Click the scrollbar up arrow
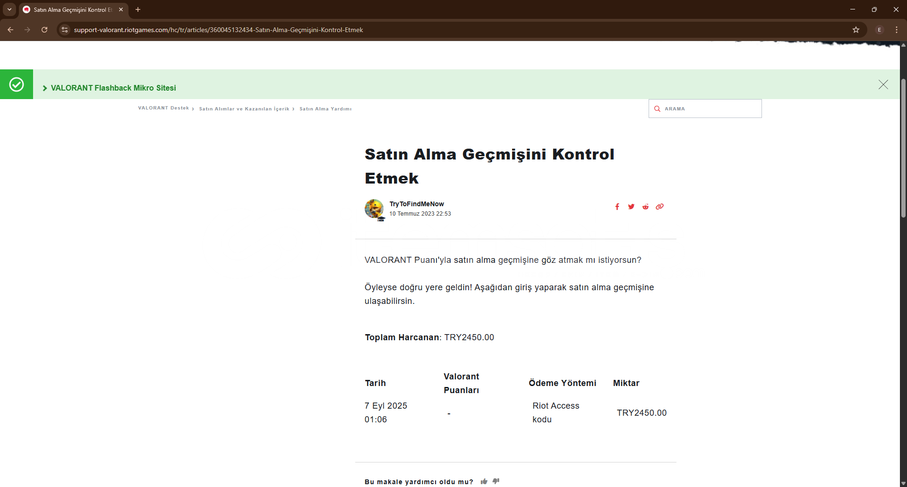The width and height of the screenshot is (907, 487). pos(903,45)
